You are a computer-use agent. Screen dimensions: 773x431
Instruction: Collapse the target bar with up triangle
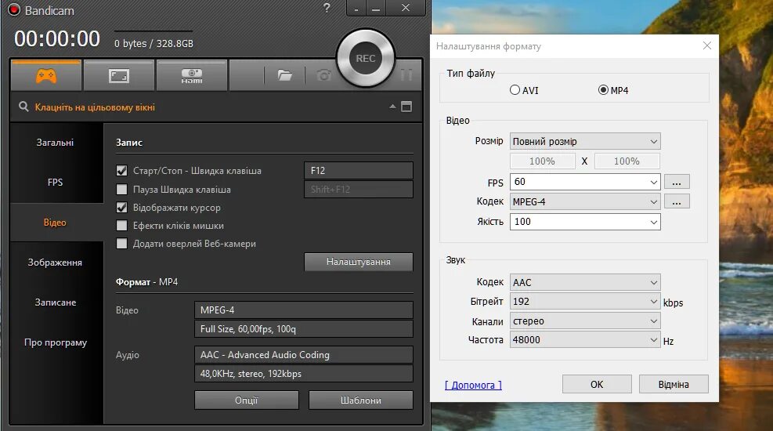392,106
